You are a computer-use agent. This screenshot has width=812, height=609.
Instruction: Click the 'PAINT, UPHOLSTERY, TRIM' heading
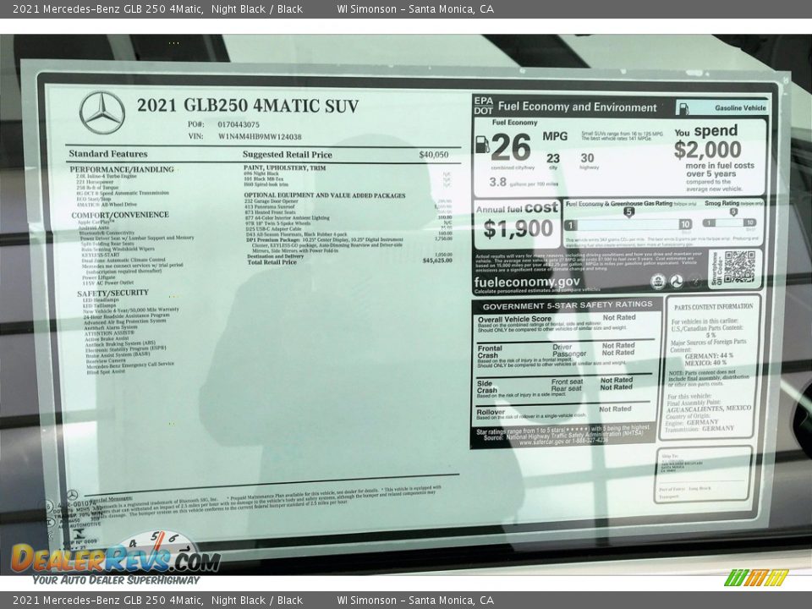click(285, 167)
